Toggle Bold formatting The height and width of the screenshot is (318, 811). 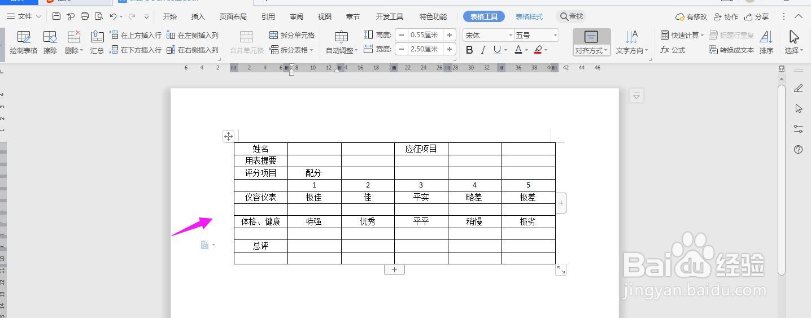[x=469, y=50]
